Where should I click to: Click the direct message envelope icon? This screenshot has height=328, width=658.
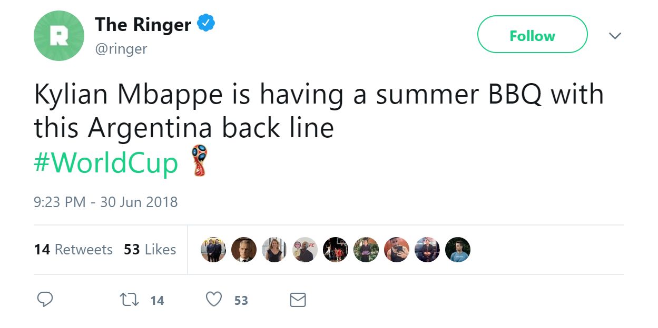tap(298, 300)
